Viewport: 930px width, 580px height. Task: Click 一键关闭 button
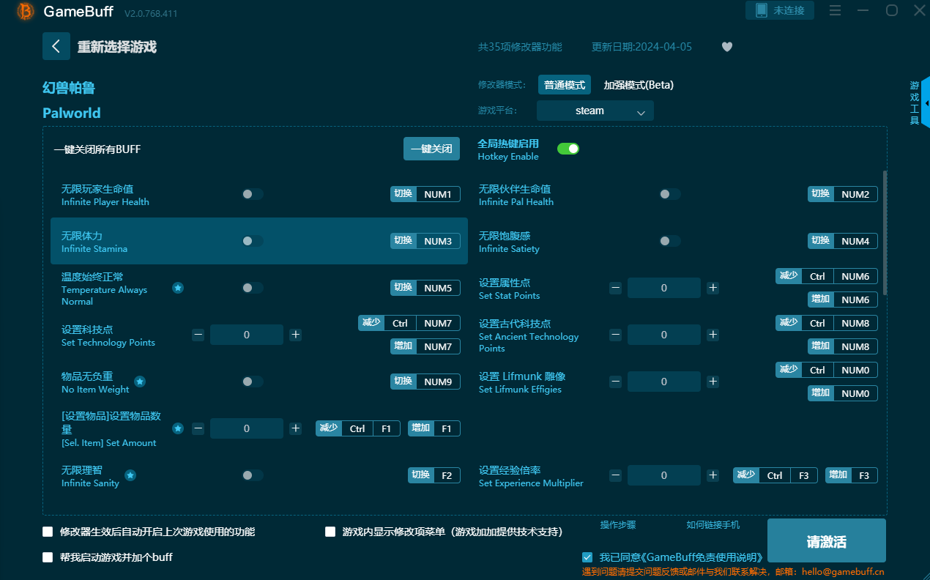coord(432,149)
